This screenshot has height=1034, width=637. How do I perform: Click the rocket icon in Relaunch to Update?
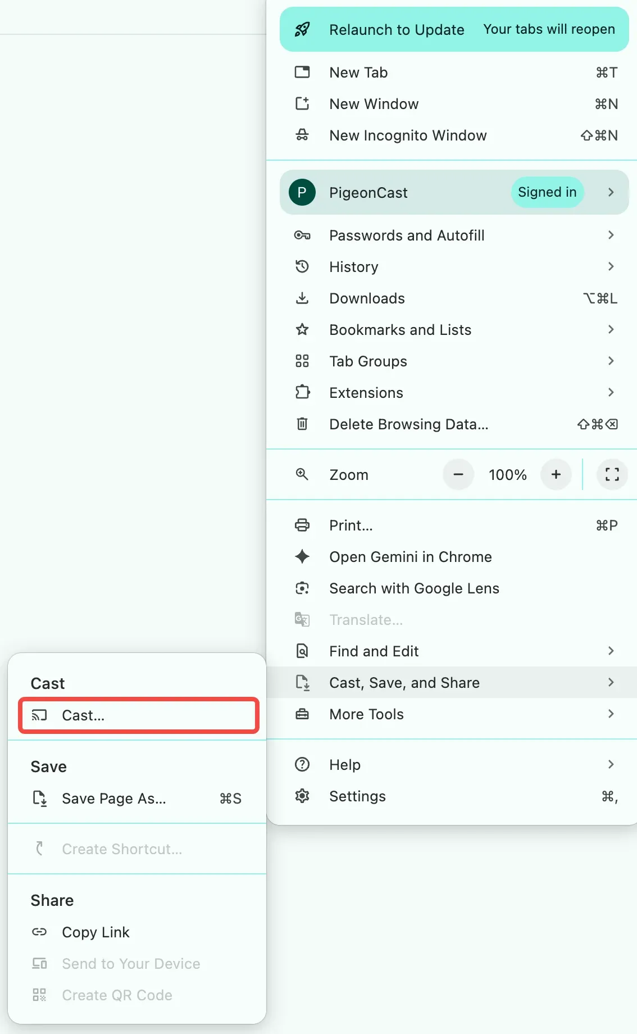click(x=302, y=29)
